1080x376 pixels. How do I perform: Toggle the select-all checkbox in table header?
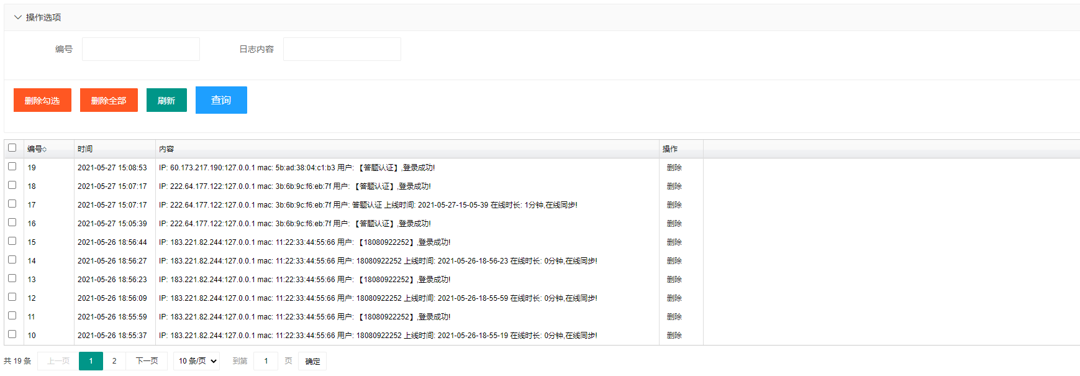tap(12, 148)
